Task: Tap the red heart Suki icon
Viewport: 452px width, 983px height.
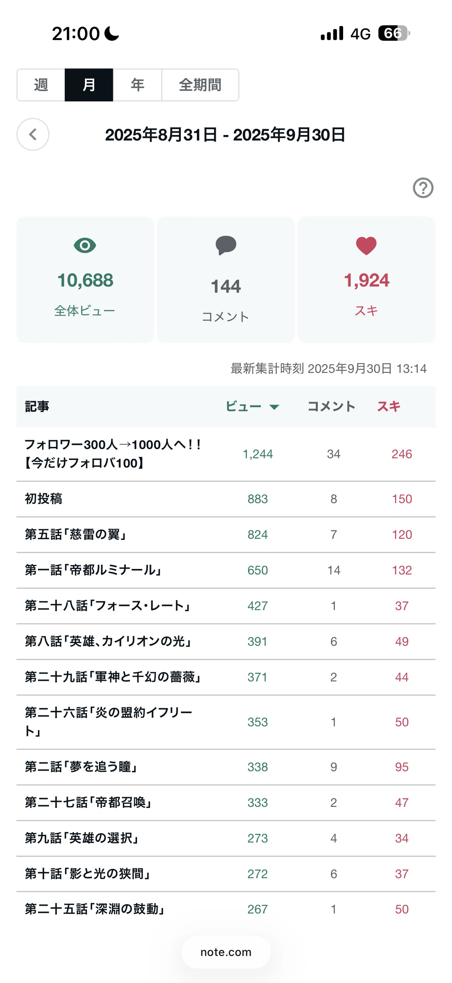Action: click(x=366, y=246)
